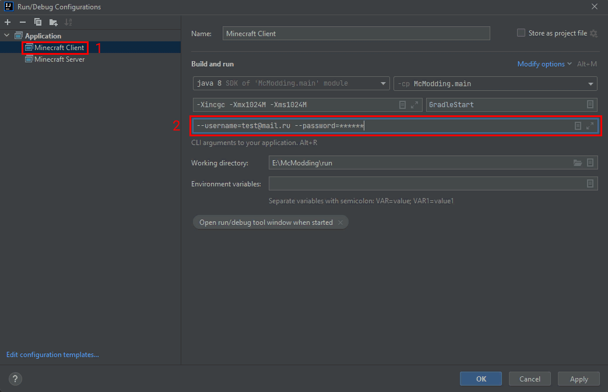Viewport: 608px width, 392px height.
Task: Enable the Store as project file checkbox
Action: click(521, 33)
